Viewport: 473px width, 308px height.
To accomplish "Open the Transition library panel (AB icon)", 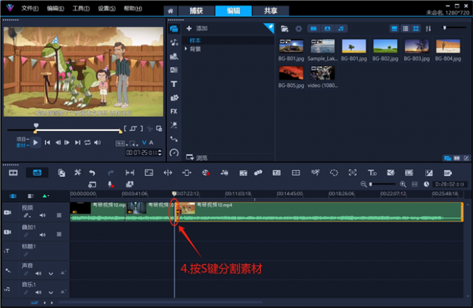I will (174, 70).
